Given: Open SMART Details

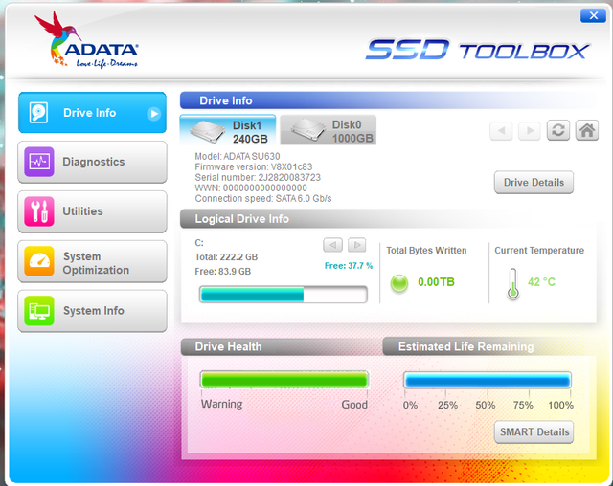Looking at the screenshot, I should [534, 432].
